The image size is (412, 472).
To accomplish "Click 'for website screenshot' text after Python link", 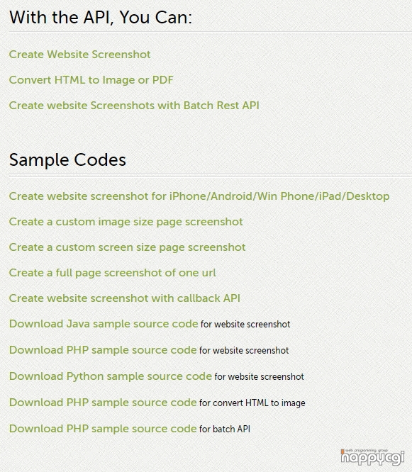I will (259, 376).
